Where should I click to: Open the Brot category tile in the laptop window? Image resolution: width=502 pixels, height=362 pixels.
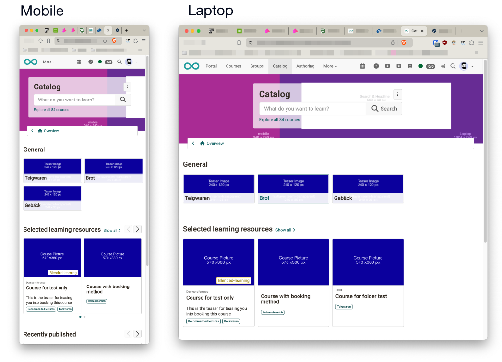point(293,189)
